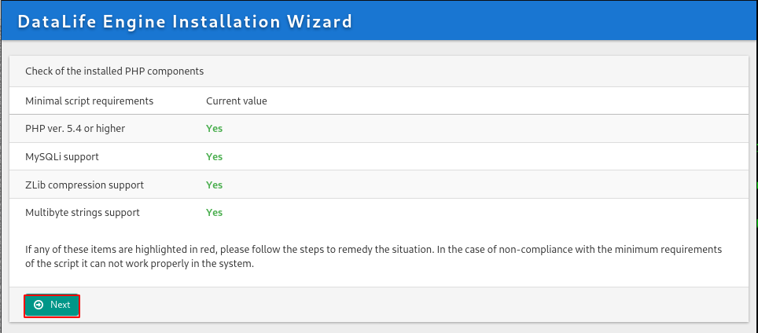
Task: Click the arrow icon inside Next button
Action: point(39,305)
